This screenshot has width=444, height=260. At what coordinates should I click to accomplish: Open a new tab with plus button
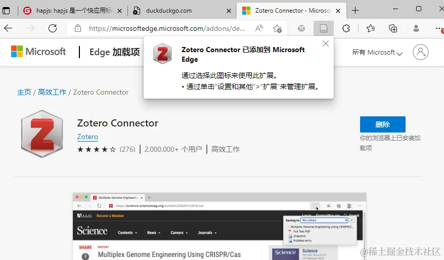pyautogui.click(x=355, y=11)
